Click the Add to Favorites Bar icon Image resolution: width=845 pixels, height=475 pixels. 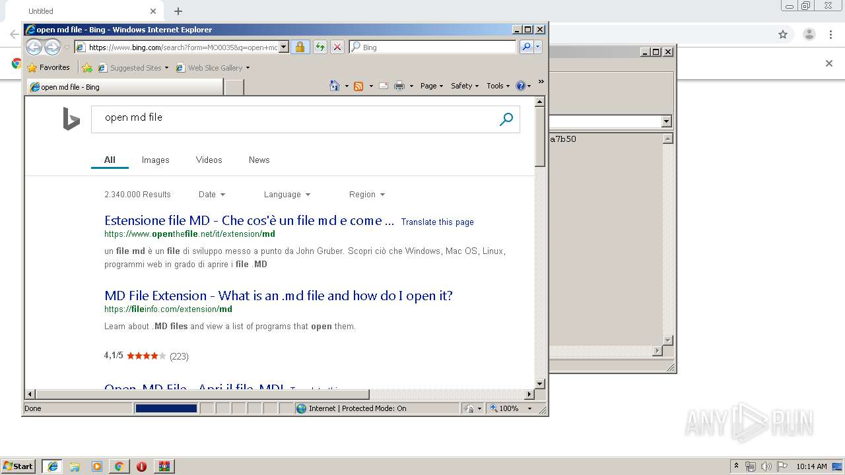[x=87, y=67]
